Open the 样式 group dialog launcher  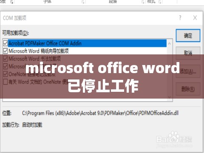160,2
